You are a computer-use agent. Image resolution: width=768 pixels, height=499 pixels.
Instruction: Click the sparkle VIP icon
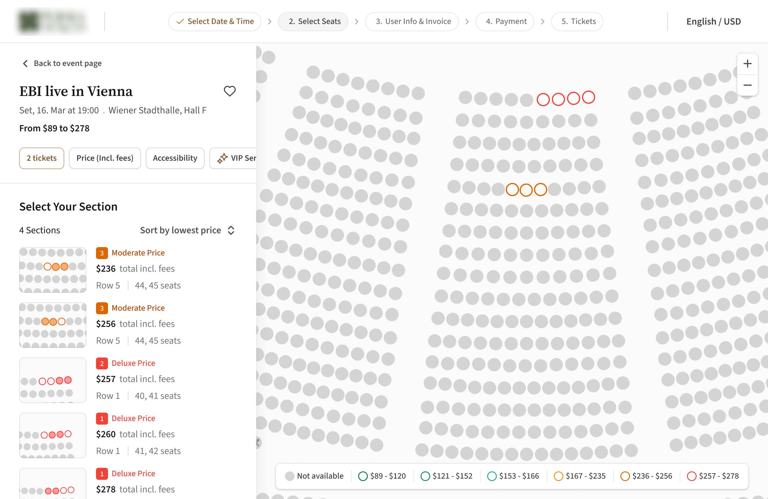click(x=222, y=158)
